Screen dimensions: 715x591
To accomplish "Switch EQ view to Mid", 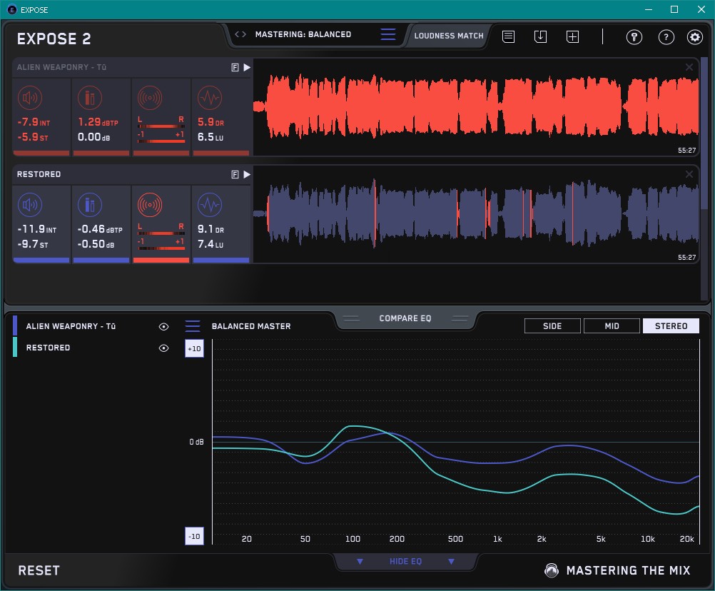I will 612,326.
